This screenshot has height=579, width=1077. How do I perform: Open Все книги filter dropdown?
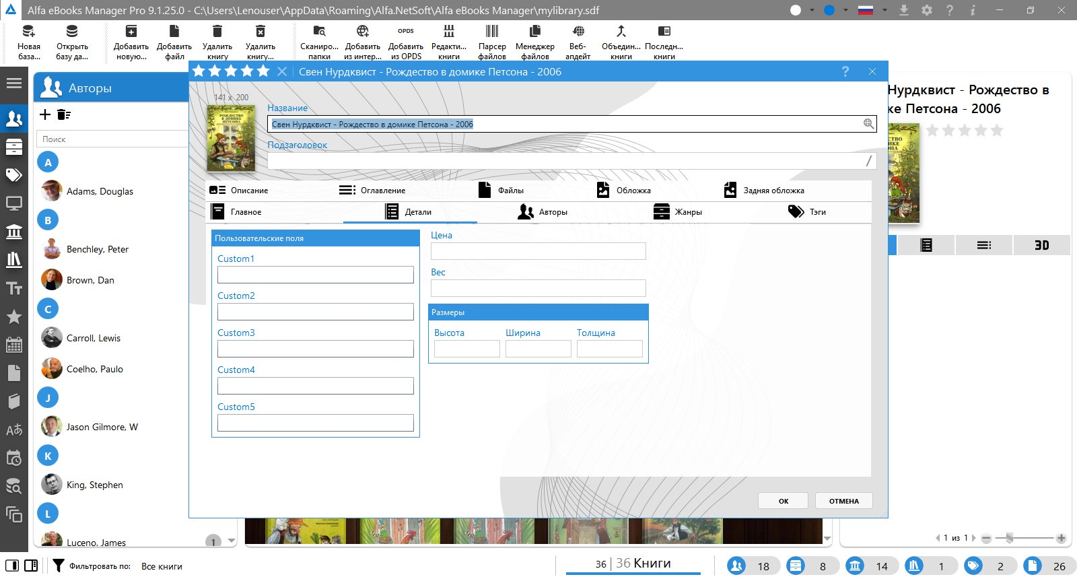pyautogui.click(x=162, y=566)
